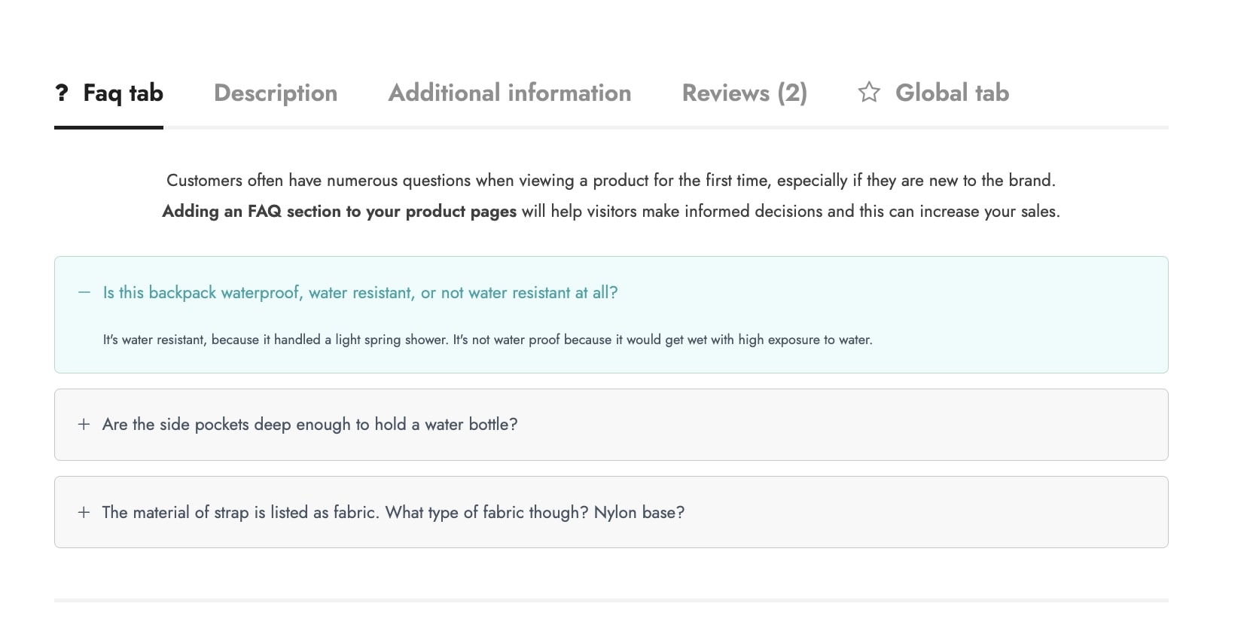Viewport: 1244px width, 628px height.
Task: Open the Additional information tab
Action: (510, 93)
